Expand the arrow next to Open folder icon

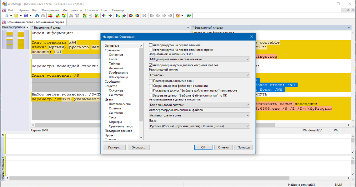click(21, 16)
